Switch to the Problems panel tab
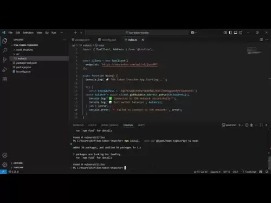The height and width of the screenshot is (203, 271). coord(78,125)
